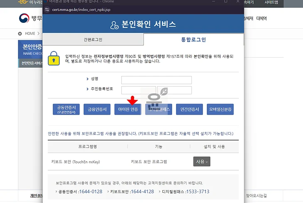Click the home icon beside HOME breadcrumb
The width and height of the screenshot is (303, 203).
click(x=20, y=34)
